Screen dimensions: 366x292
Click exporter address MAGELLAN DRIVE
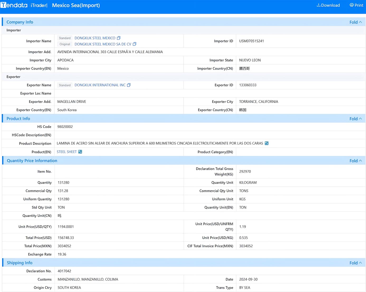(x=72, y=102)
